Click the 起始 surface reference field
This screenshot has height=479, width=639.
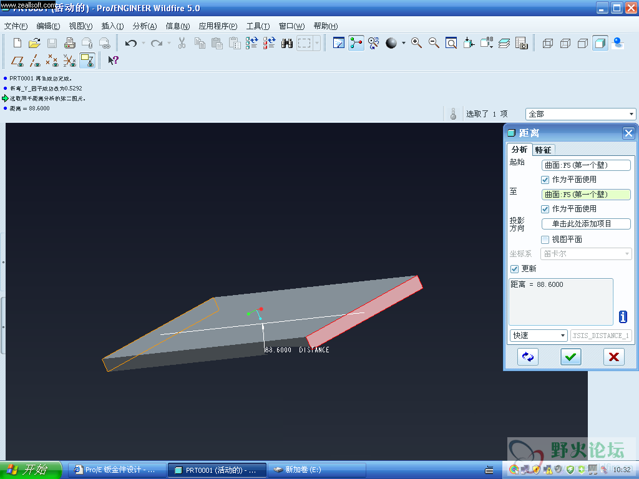pos(586,165)
